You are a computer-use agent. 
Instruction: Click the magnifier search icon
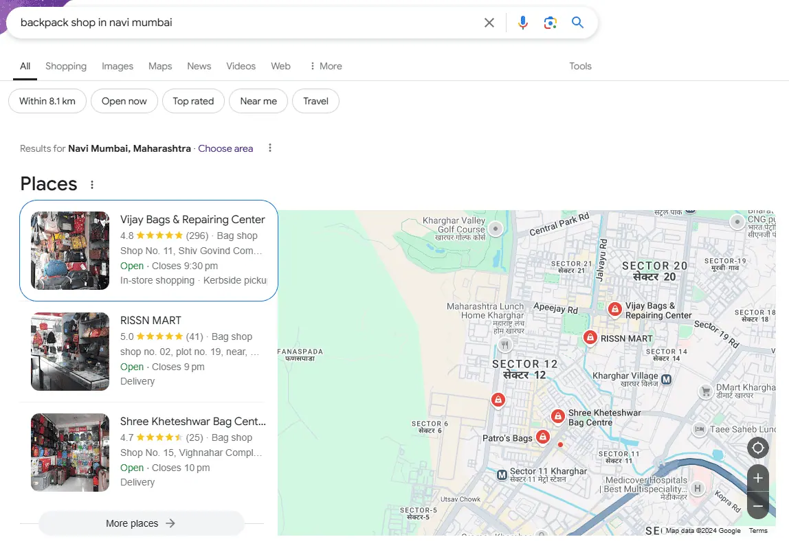(577, 22)
